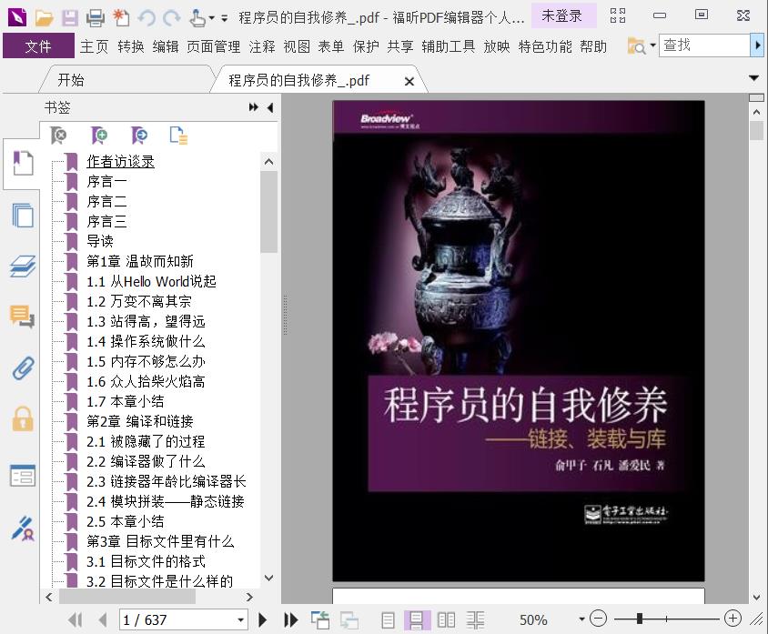The height and width of the screenshot is (634, 768).
Task: Open the search options dropdown arrow
Action: click(653, 45)
